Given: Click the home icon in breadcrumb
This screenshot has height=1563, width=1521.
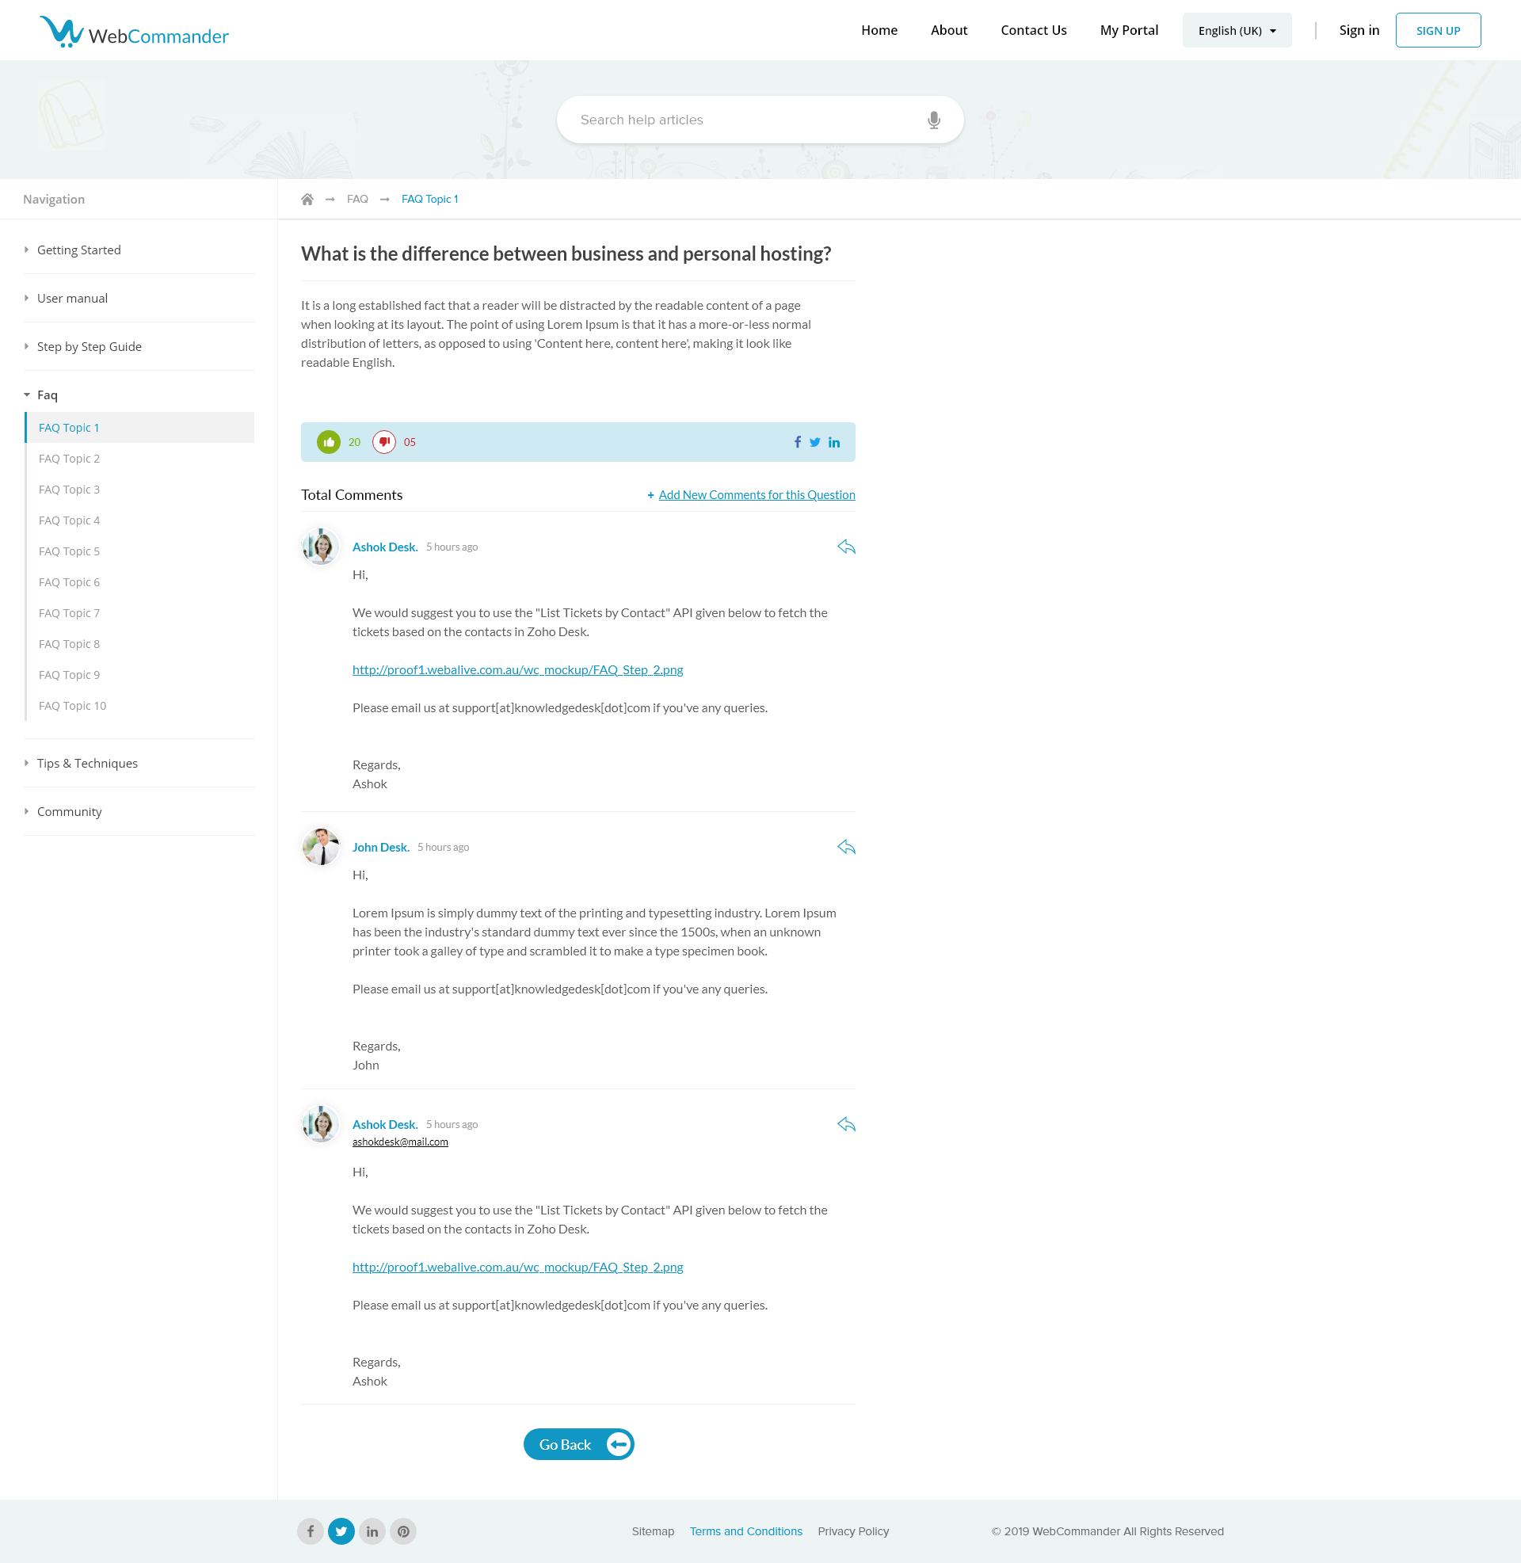Looking at the screenshot, I should pyautogui.click(x=307, y=199).
